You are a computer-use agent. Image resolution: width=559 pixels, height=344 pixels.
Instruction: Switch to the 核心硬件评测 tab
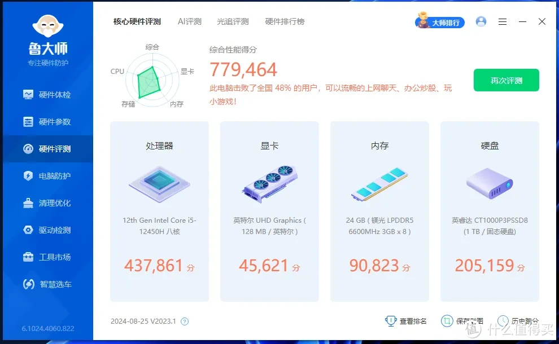137,22
